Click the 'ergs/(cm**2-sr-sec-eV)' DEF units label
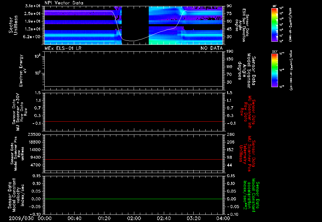This screenshot has height=222, width=322. click(290, 70)
